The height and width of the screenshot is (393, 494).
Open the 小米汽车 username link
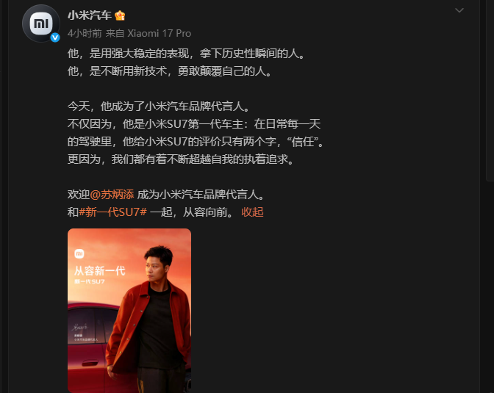point(90,15)
